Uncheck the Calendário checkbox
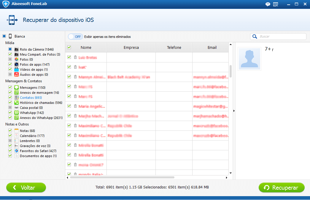 click(x=10, y=136)
